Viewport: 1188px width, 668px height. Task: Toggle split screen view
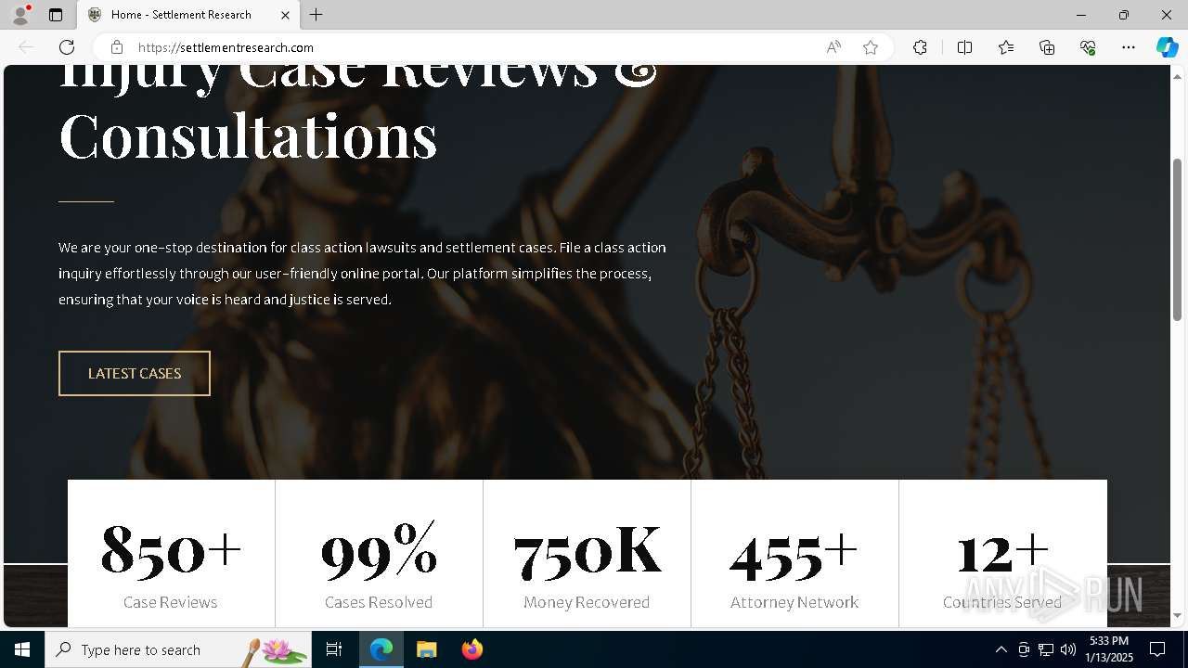[964, 47]
